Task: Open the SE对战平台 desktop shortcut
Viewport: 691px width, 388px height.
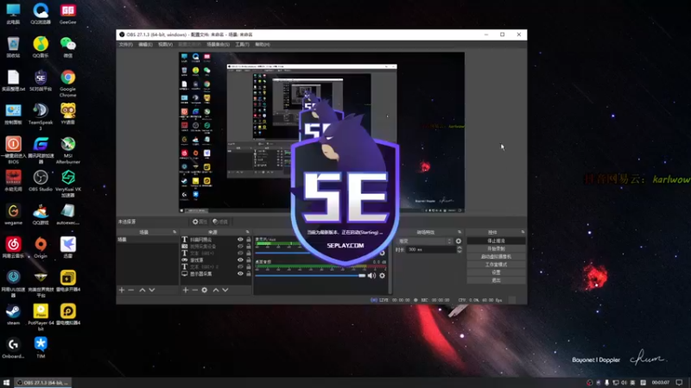Action: (41, 80)
